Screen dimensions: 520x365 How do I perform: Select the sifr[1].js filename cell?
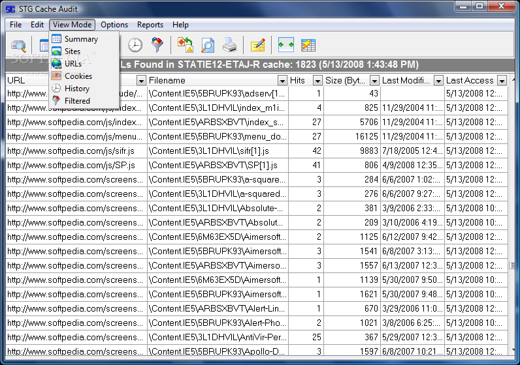[x=218, y=151]
